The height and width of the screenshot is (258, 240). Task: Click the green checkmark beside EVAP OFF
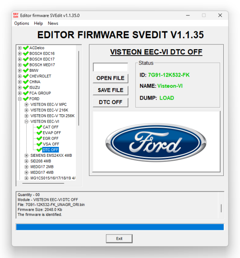[x=39, y=133]
